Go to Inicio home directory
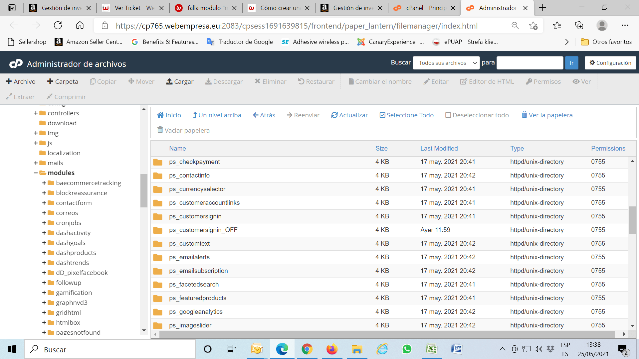 [169, 115]
